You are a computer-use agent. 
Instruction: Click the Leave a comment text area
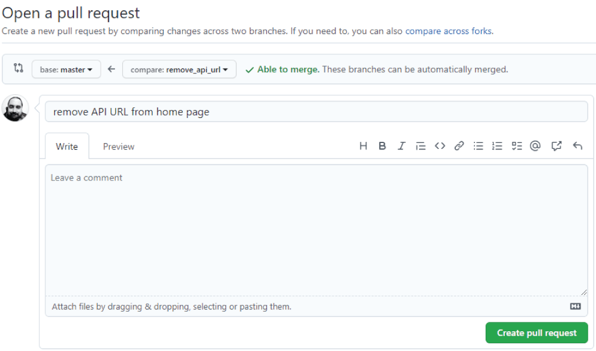pyautogui.click(x=316, y=230)
